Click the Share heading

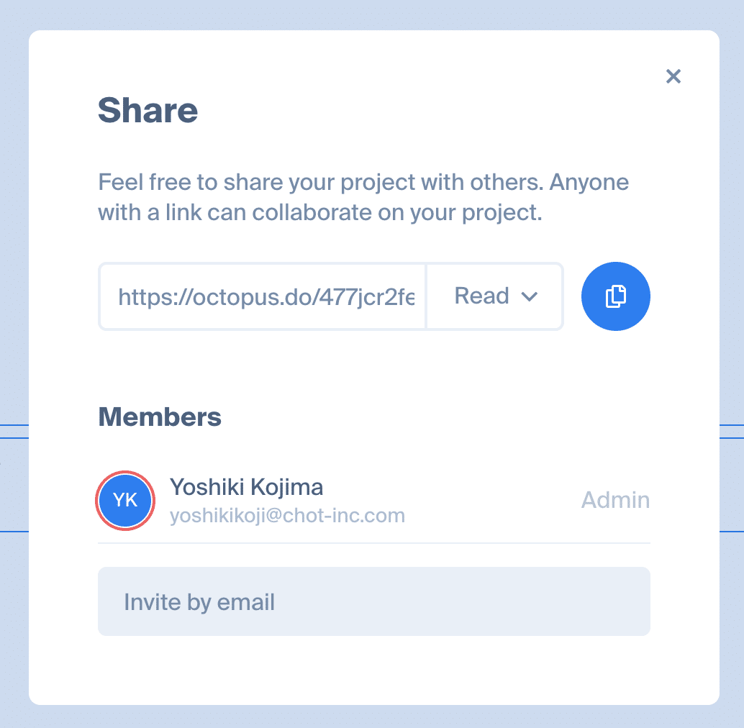click(148, 111)
